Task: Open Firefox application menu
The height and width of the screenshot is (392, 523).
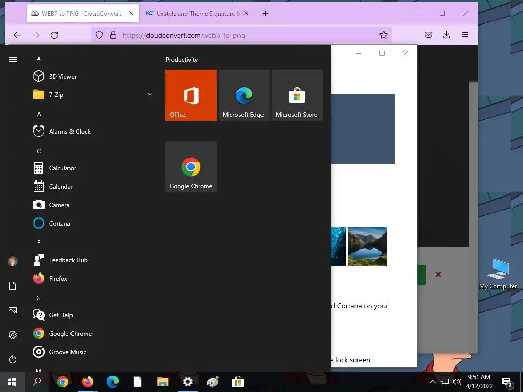Action: [465, 35]
